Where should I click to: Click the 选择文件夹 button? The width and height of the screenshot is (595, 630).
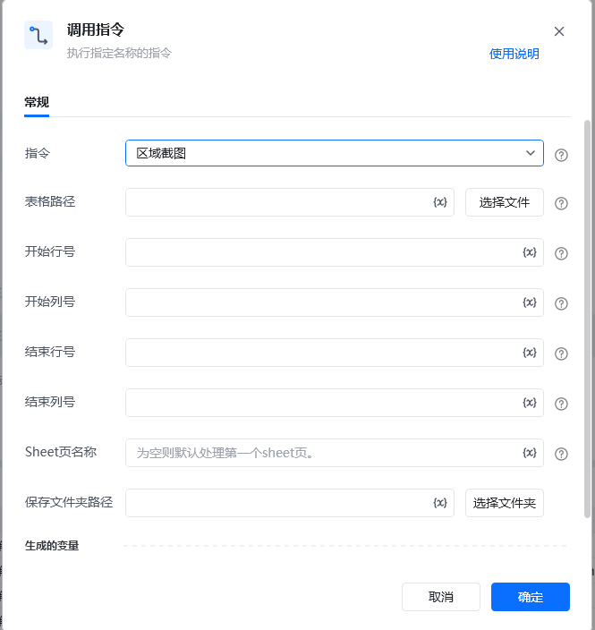point(505,503)
